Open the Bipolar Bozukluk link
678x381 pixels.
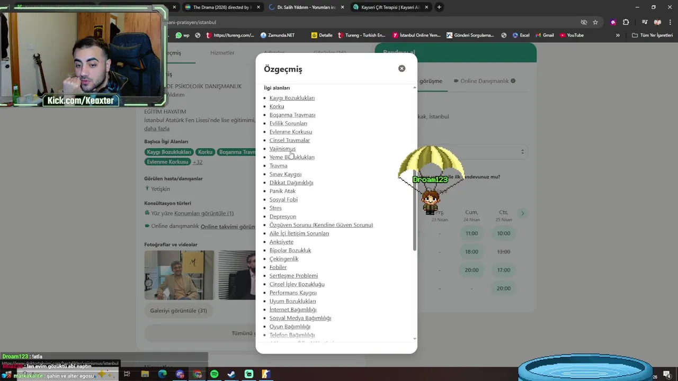coord(290,250)
